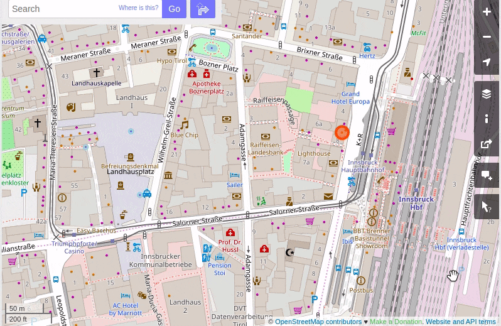Click the taxi icon at Landhausplatz
The height and width of the screenshot is (326, 501).
pyautogui.click(x=147, y=193)
